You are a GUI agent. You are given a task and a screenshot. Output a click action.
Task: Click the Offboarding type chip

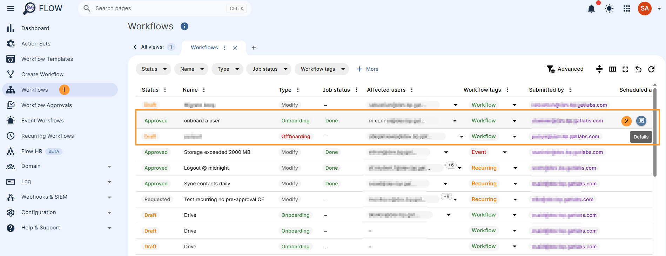[x=296, y=136]
